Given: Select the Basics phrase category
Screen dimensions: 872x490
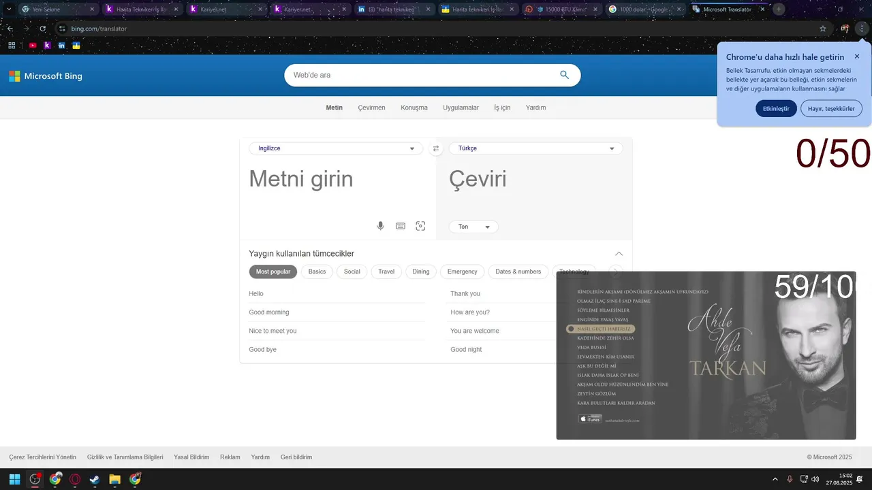Looking at the screenshot, I should 317,272.
